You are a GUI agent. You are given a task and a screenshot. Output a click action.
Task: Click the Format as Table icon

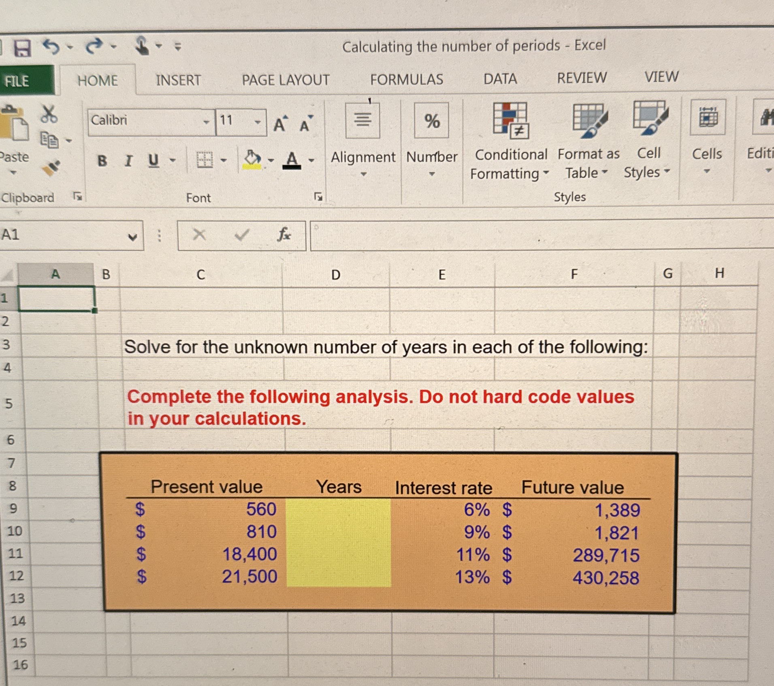coord(590,120)
